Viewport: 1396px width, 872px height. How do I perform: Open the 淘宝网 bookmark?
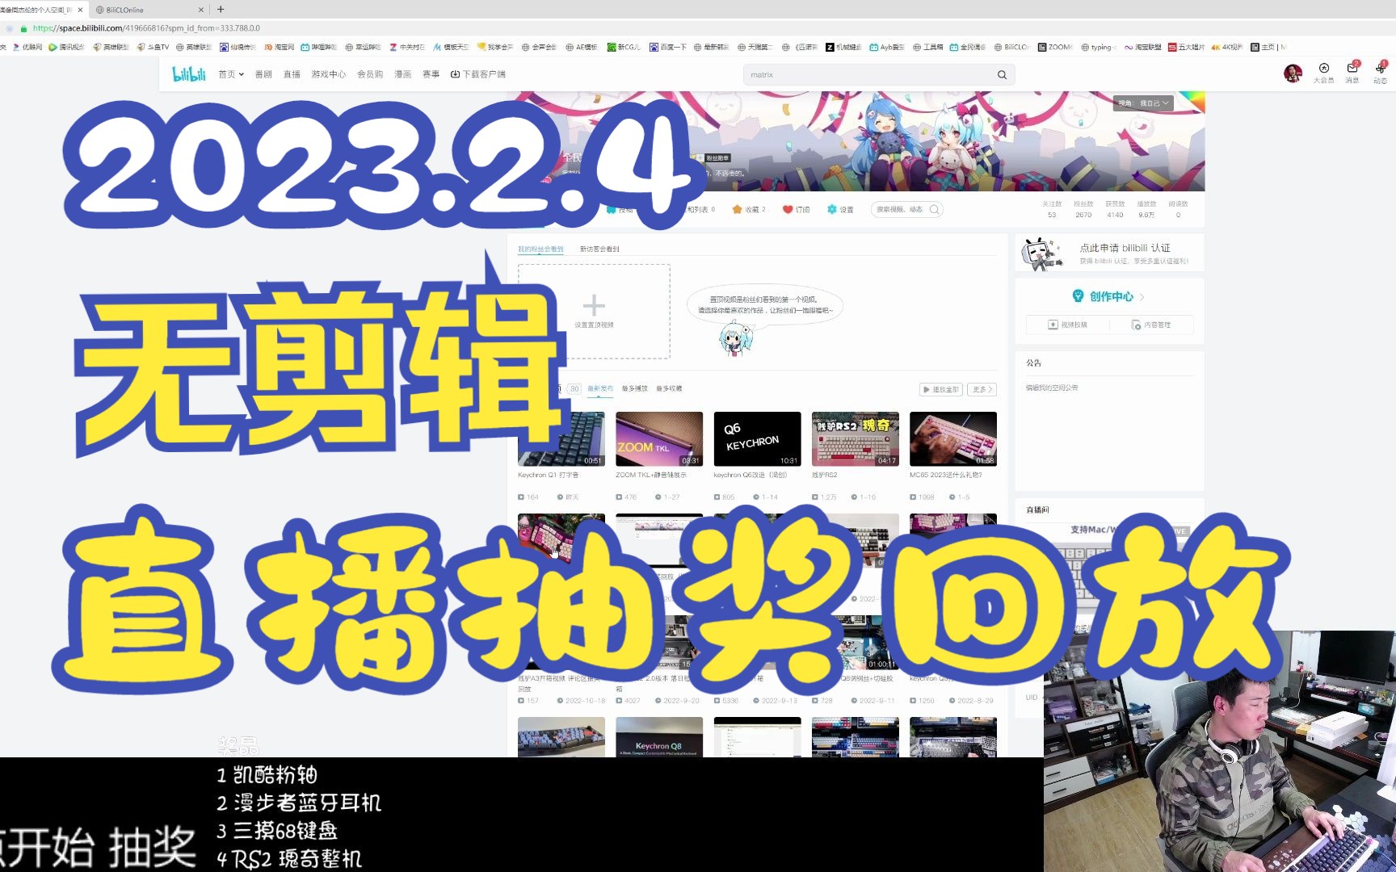(280, 48)
